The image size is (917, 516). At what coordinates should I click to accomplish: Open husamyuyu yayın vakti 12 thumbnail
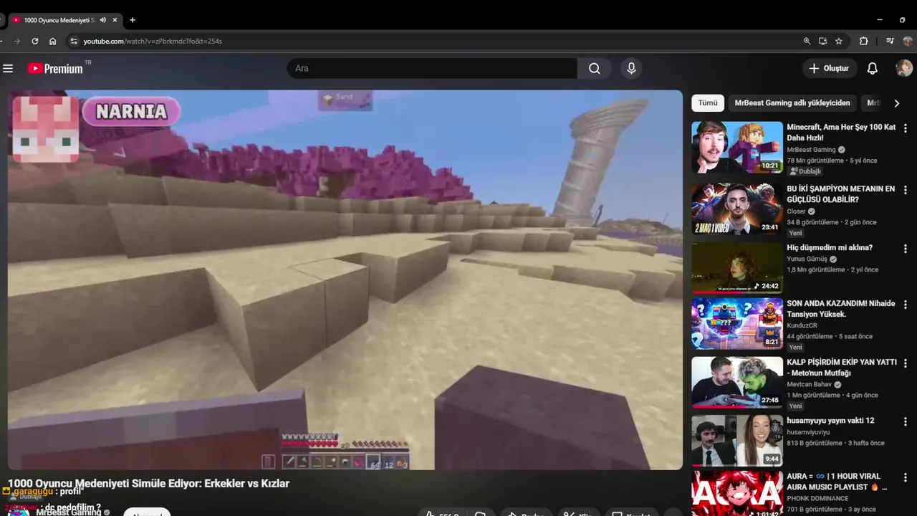click(737, 441)
